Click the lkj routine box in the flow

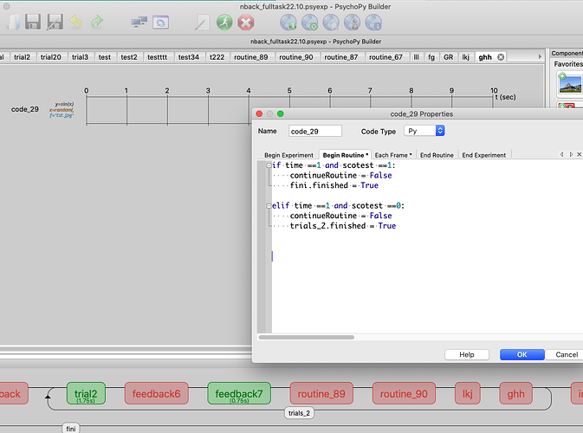coord(468,393)
